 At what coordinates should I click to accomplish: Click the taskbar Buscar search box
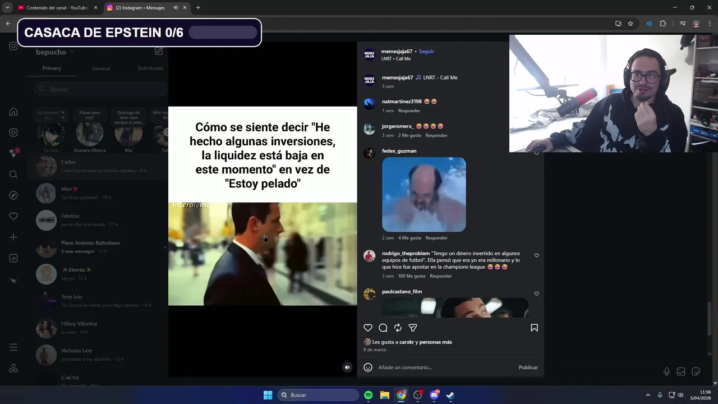click(318, 395)
